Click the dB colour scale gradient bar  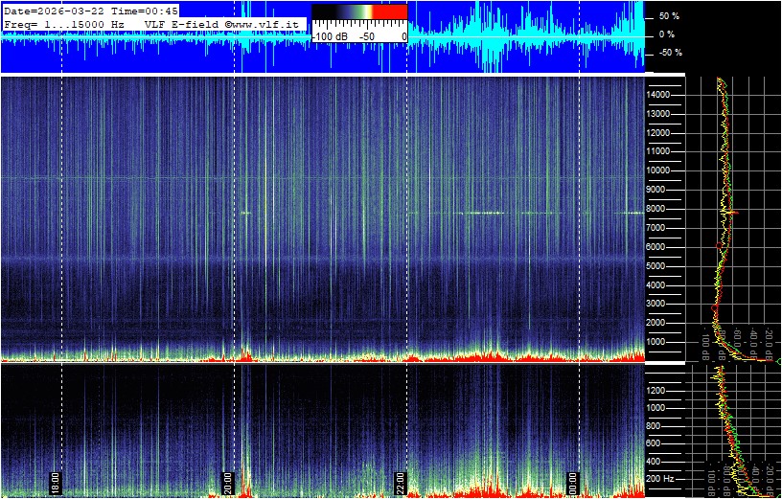(x=359, y=11)
